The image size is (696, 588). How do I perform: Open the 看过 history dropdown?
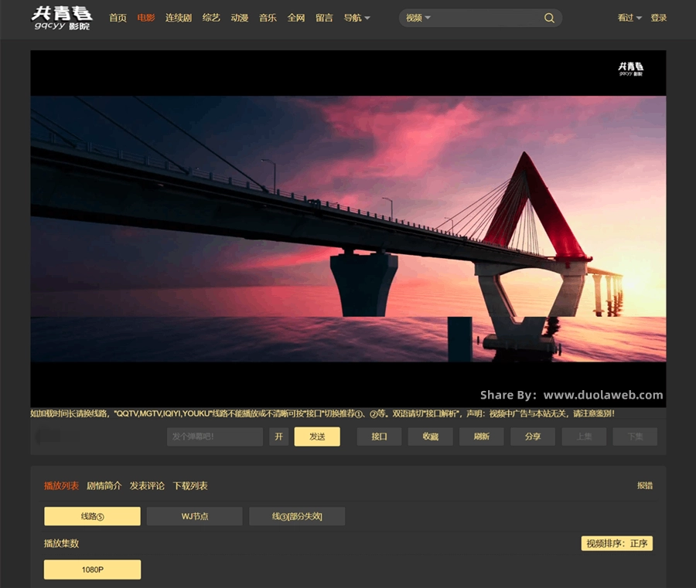click(629, 18)
